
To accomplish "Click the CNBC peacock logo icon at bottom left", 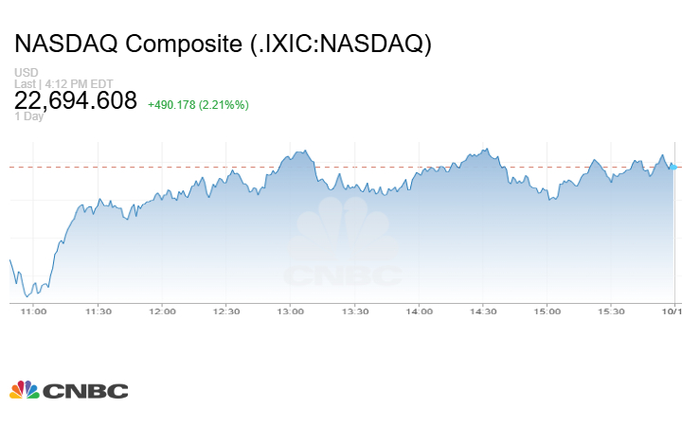I will tap(24, 390).
